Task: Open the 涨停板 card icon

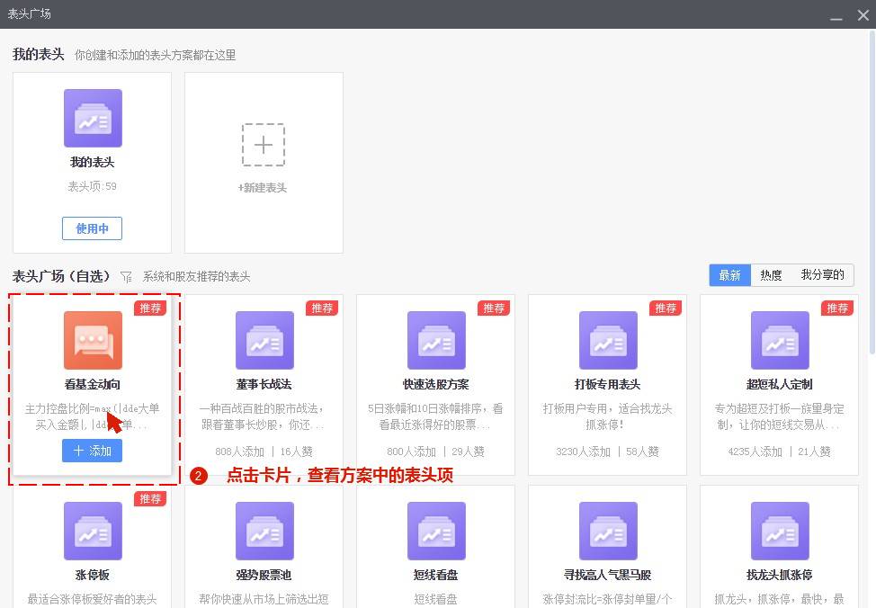Action: click(x=93, y=531)
